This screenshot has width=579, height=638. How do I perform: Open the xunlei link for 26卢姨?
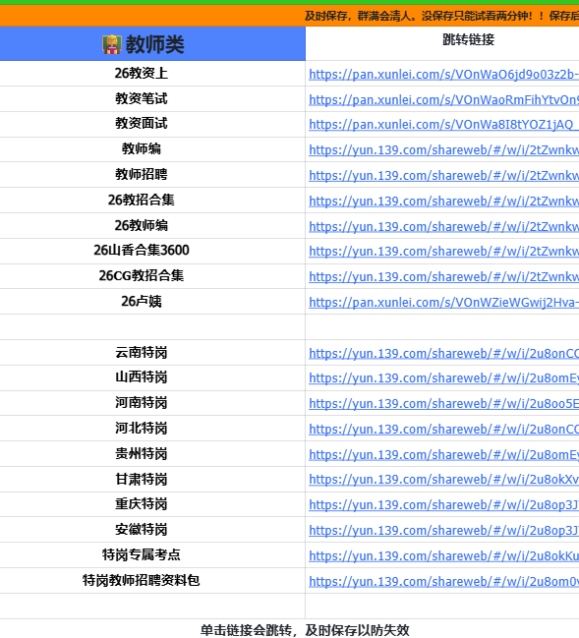pos(443,303)
